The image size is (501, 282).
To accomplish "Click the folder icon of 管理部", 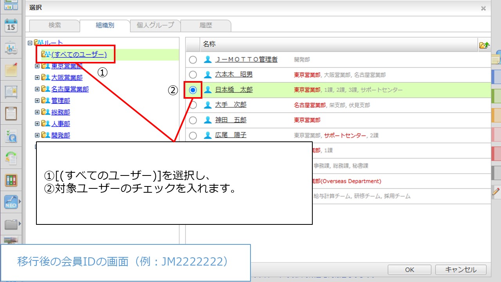I will pos(46,101).
